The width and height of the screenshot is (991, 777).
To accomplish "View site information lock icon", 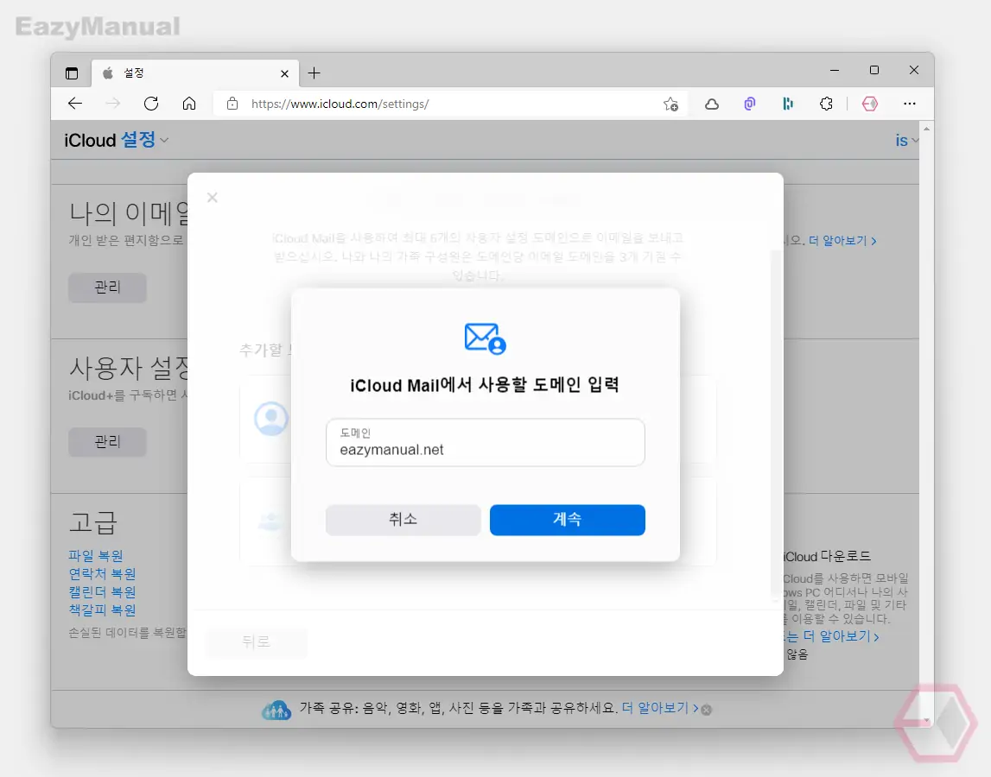I will [232, 104].
